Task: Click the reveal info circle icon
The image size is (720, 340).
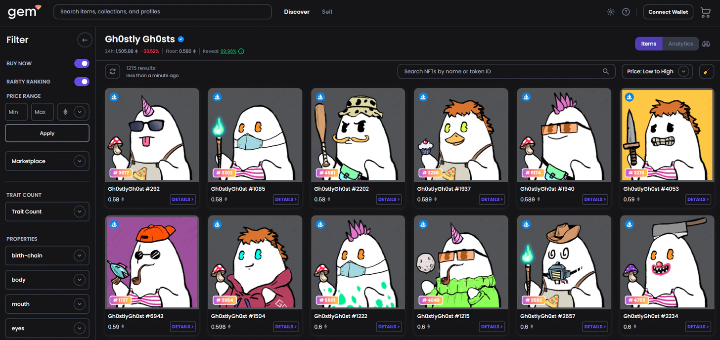Action: pos(241,51)
